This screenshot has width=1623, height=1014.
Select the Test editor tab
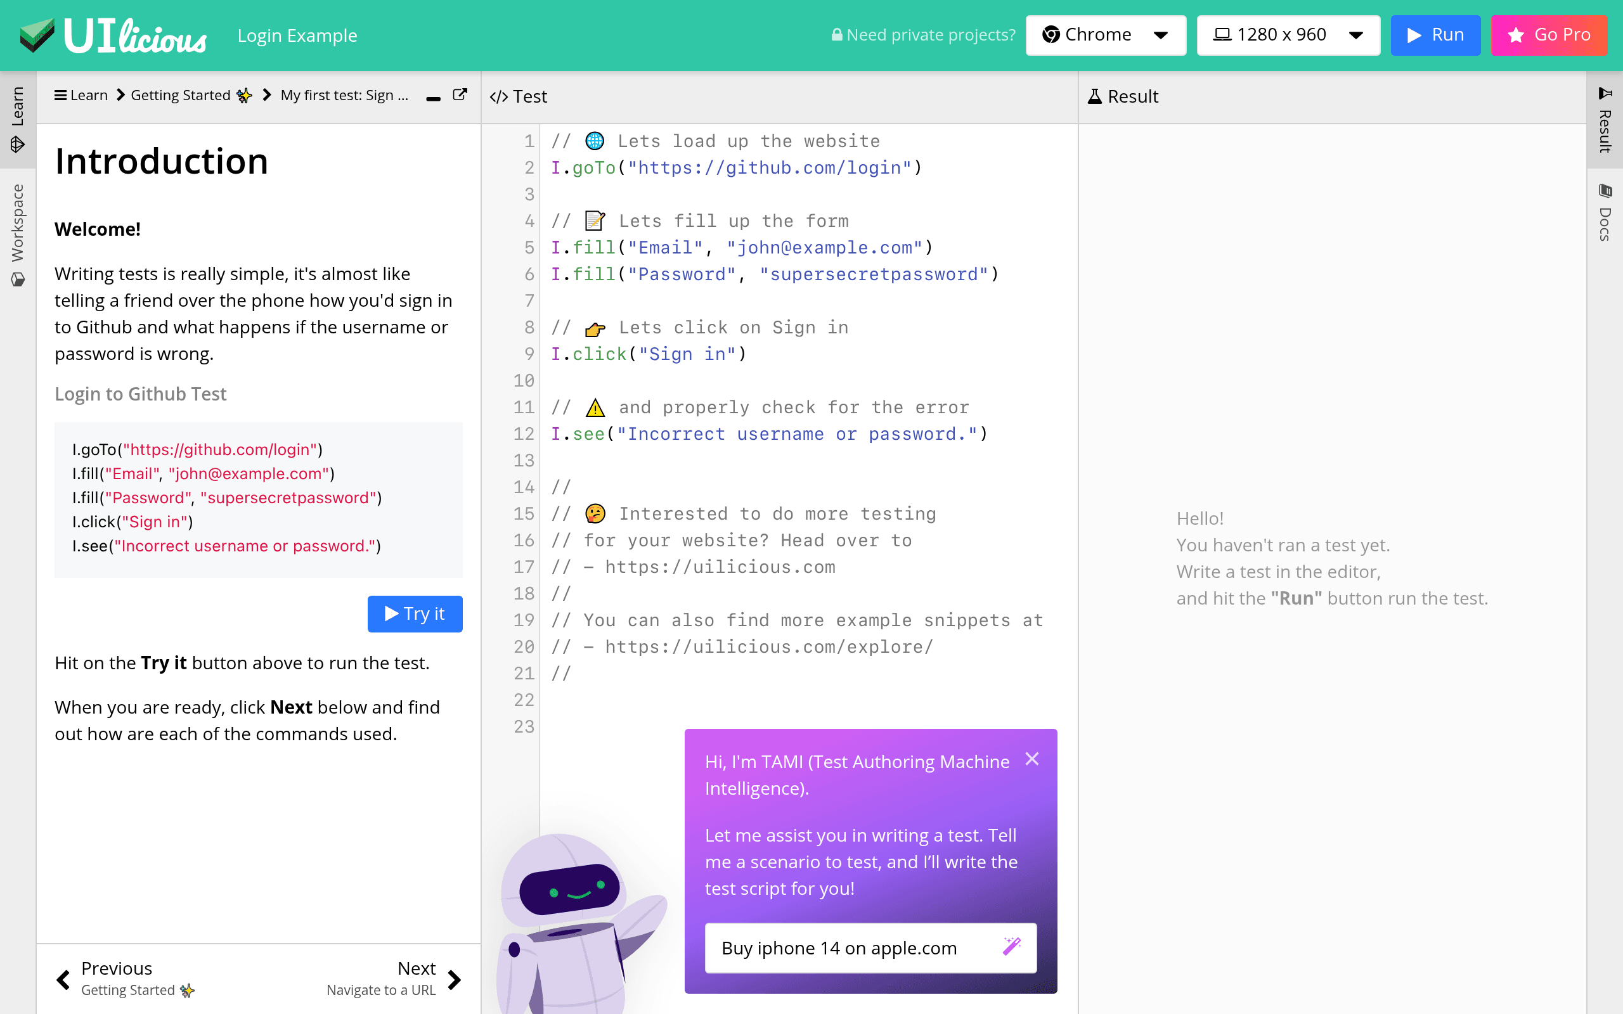click(x=519, y=96)
